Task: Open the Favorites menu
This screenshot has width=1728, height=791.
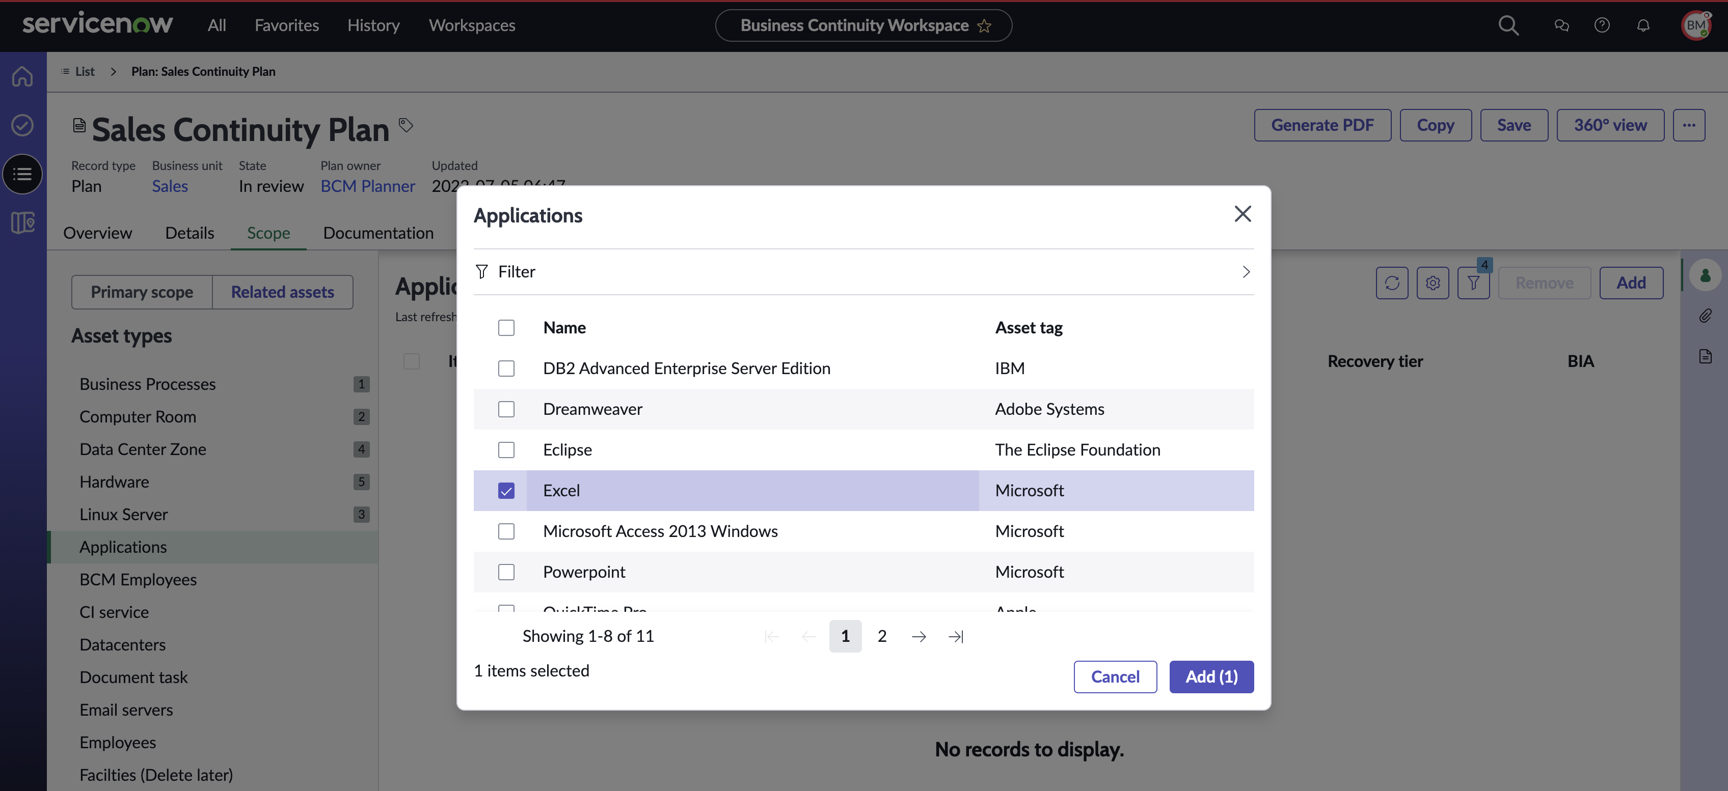Action: coord(287,25)
